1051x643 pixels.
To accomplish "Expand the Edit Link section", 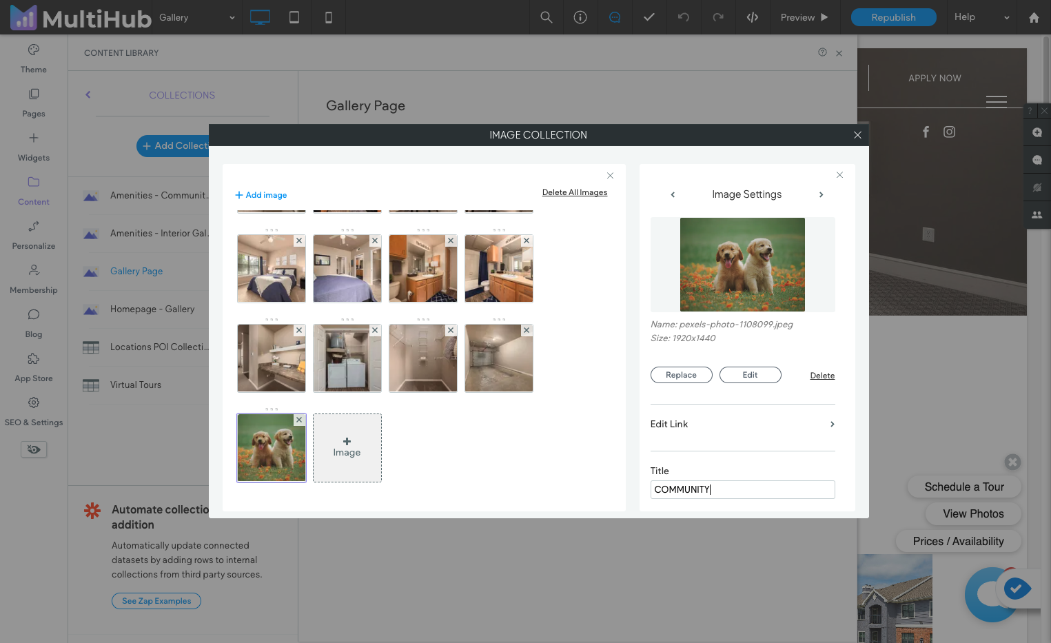I will point(742,425).
